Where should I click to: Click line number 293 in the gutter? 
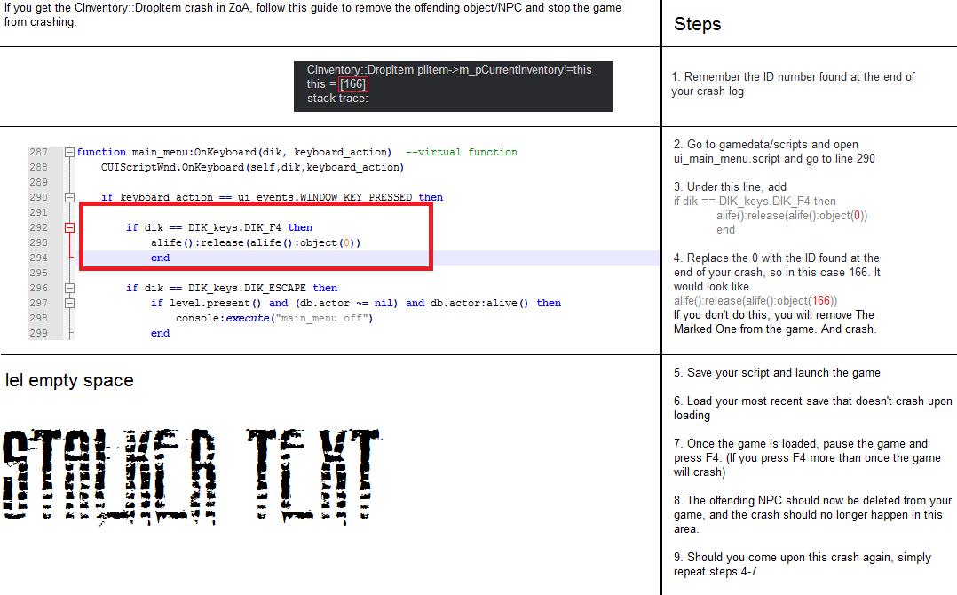(38, 242)
